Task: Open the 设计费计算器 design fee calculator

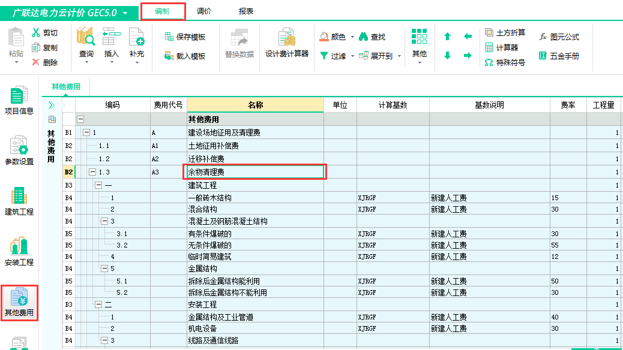Action: point(287,43)
